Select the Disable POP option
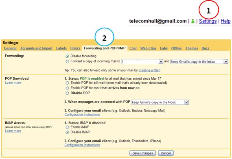 [67, 93]
